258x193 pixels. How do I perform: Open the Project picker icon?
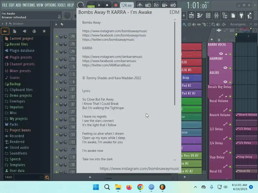pyautogui.click(x=233, y=16)
